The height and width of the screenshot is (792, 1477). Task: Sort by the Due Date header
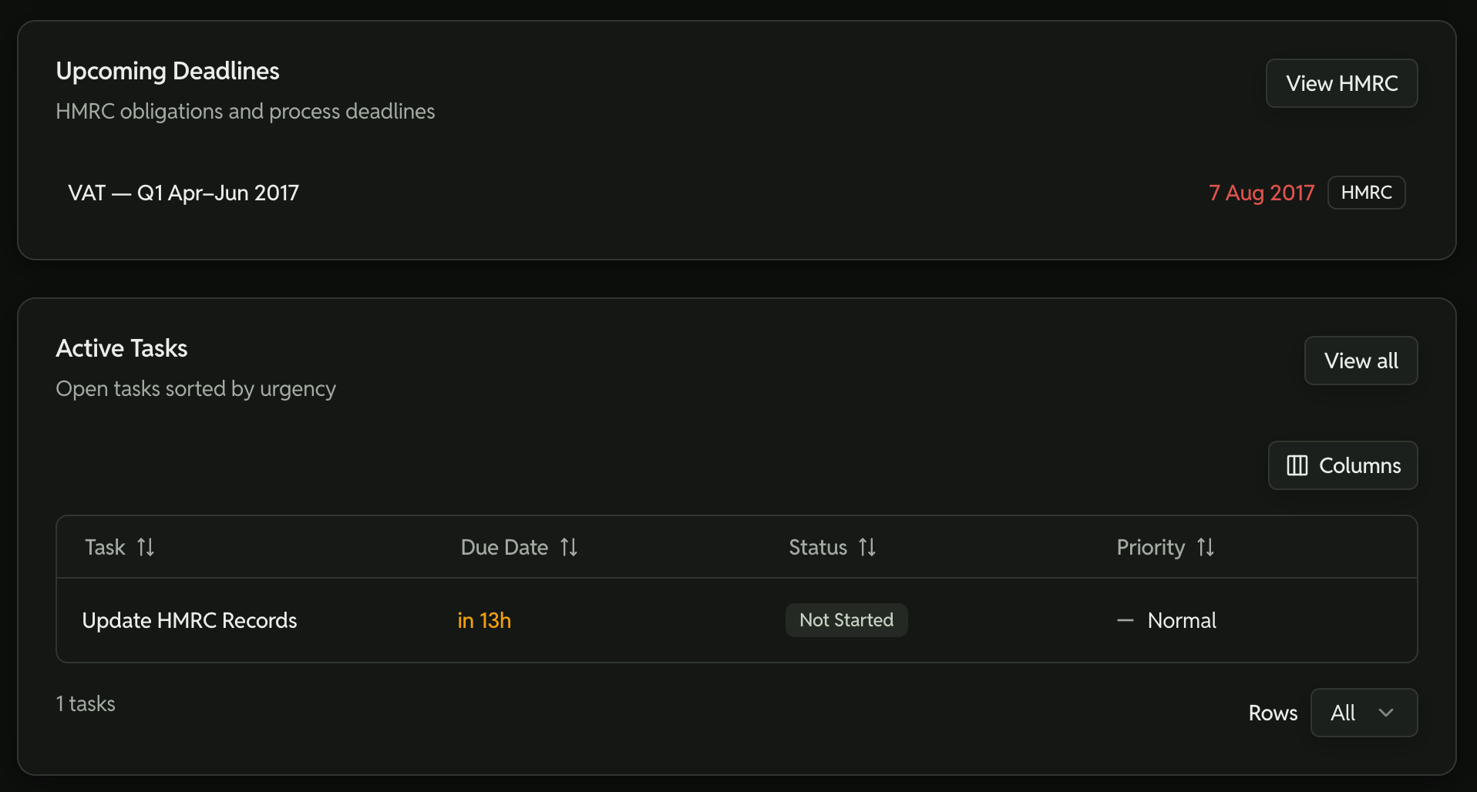[504, 548]
